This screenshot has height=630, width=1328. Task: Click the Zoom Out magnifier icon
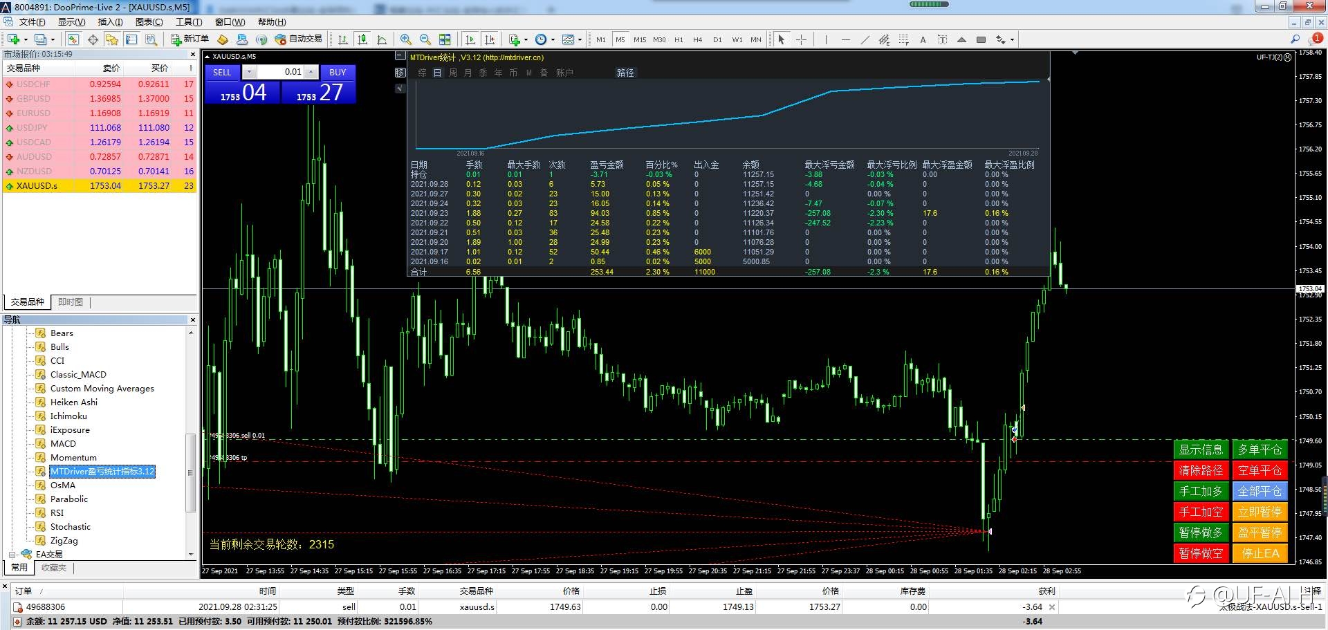click(425, 39)
